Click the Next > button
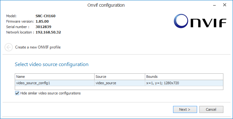The image size is (233, 119). point(185,109)
